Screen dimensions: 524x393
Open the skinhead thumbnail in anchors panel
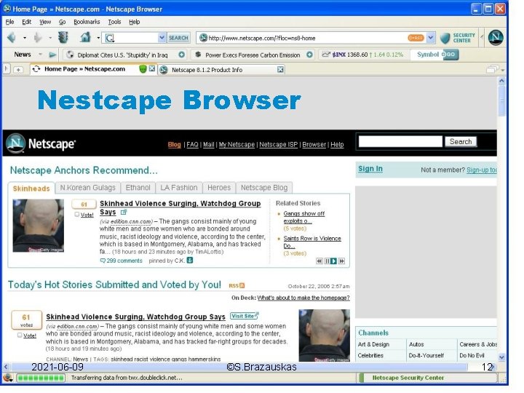[39, 226]
